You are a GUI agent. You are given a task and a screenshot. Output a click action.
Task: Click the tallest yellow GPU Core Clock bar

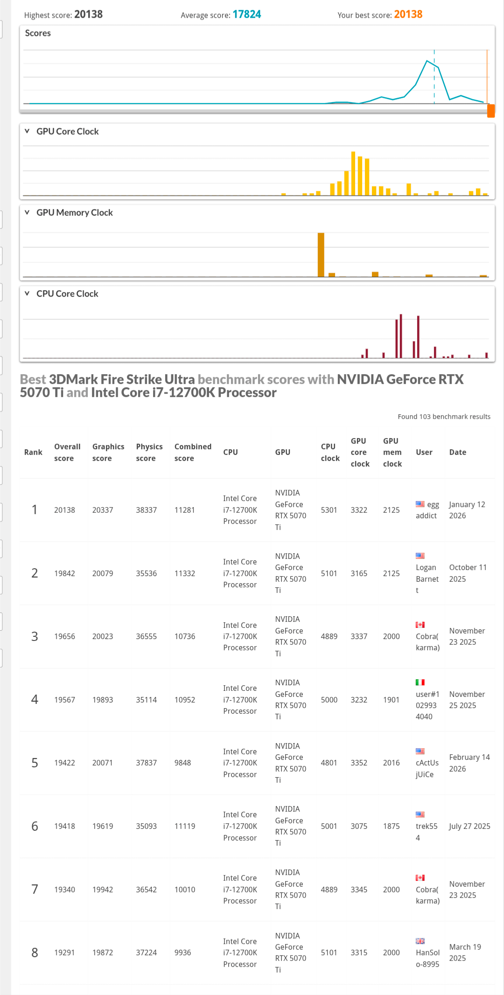point(353,173)
